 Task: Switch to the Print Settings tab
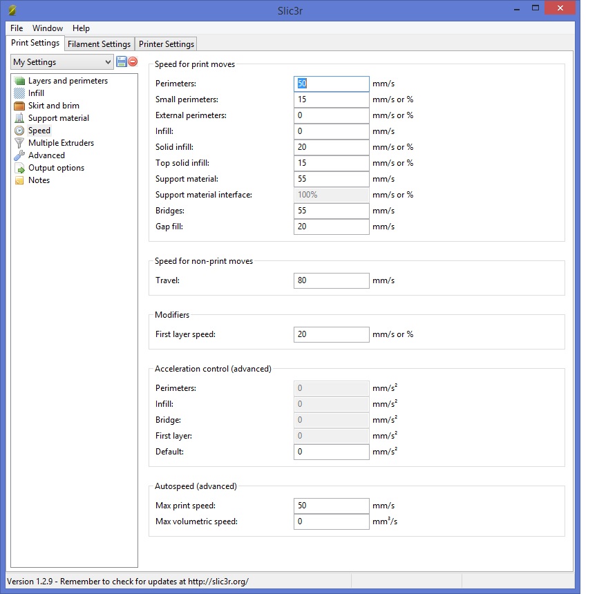tap(35, 43)
